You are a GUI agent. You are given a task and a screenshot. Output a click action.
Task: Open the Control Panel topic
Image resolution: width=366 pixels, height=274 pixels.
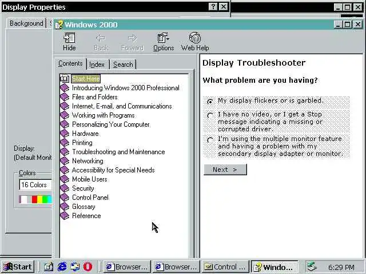click(90, 198)
